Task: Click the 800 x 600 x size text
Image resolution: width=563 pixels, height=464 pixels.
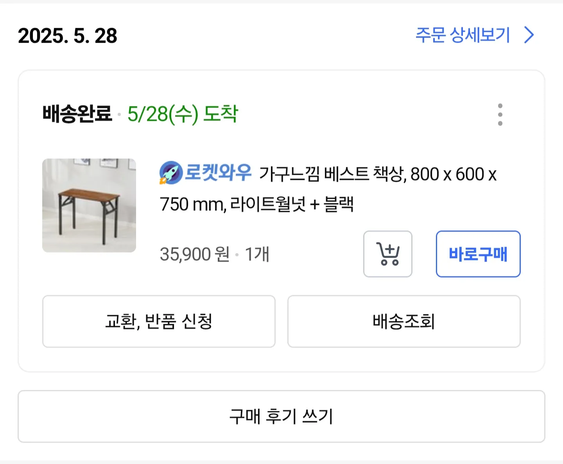Action: tap(453, 174)
